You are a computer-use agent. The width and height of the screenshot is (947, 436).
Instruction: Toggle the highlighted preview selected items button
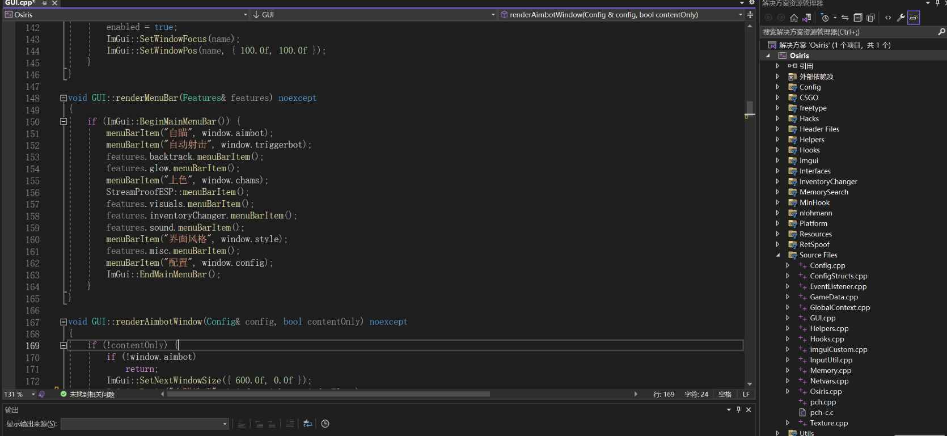[x=914, y=18]
